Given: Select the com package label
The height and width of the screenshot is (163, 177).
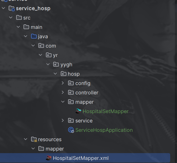Looking at the screenshot, I should [51, 46].
